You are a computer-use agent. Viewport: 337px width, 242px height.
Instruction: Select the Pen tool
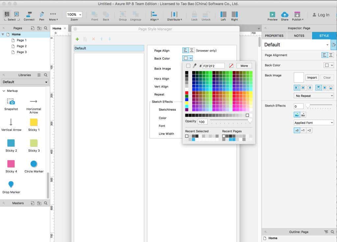click(x=42, y=14)
